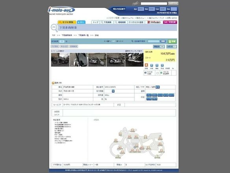
Task: Click the magnifier icon beside 下見車両検索 heading
Action: [54, 28]
